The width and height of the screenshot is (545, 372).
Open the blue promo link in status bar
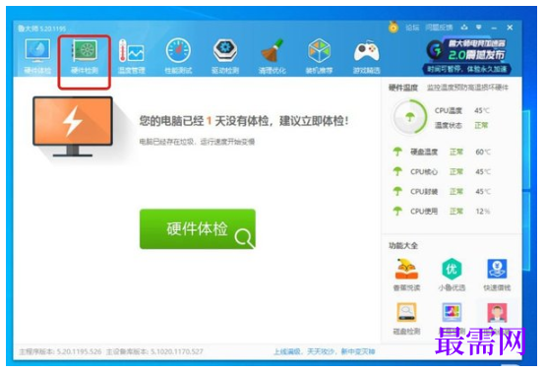pos(325,351)
